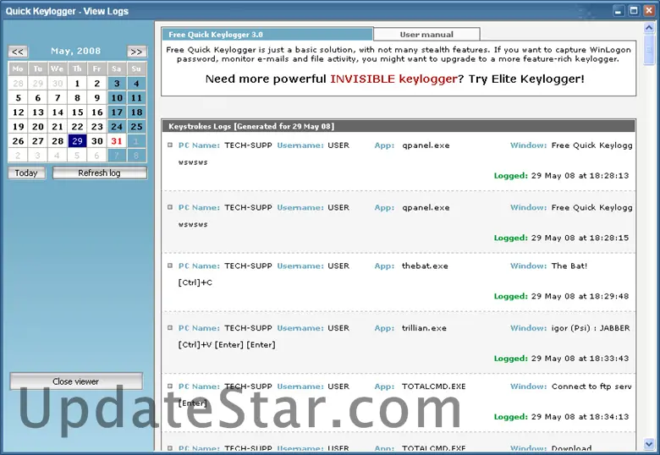Image resolution: width=660 pixels, height=455 pixels.
Task: Click calendar day 26
Action: [x=18, y=141]
